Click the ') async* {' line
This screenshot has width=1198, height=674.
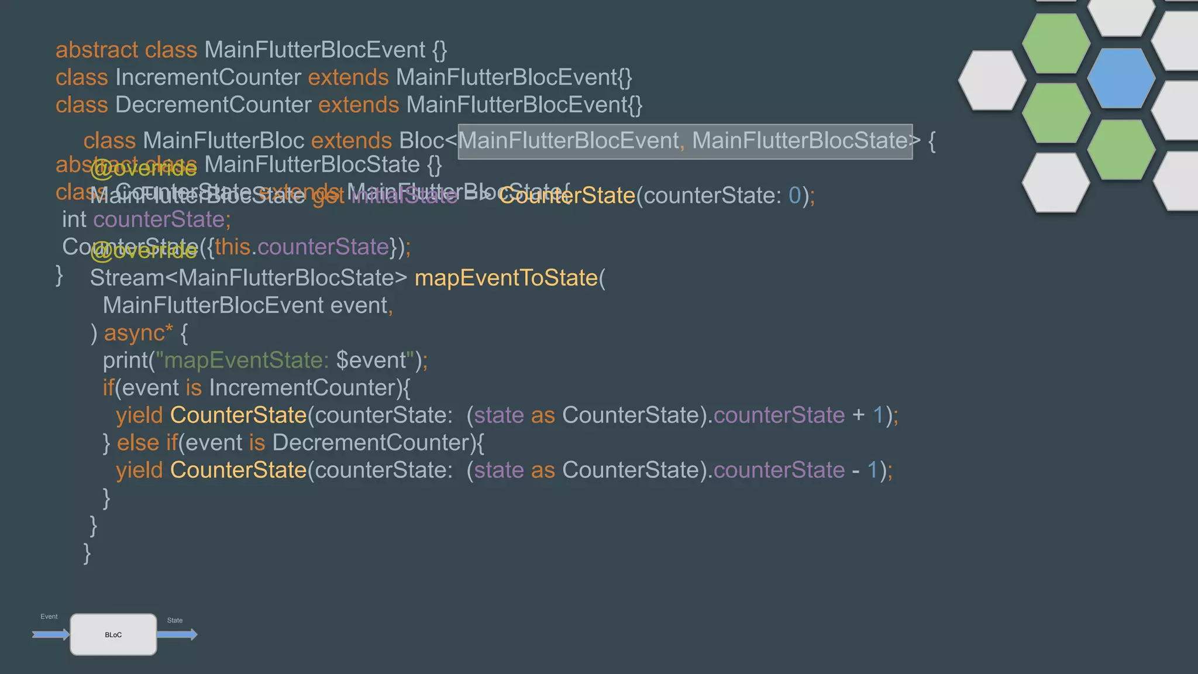tap(139, 333)
